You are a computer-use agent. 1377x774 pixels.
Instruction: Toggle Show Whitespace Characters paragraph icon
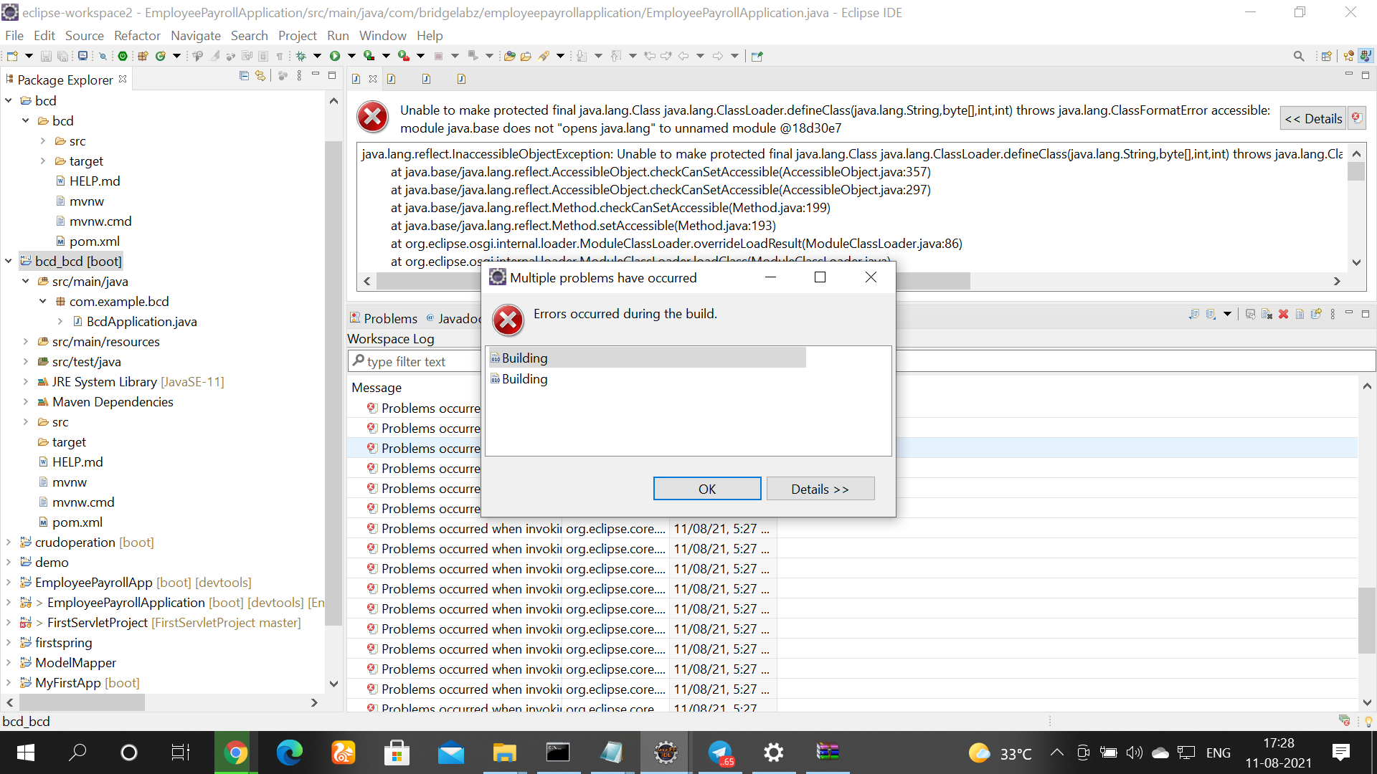280,56
